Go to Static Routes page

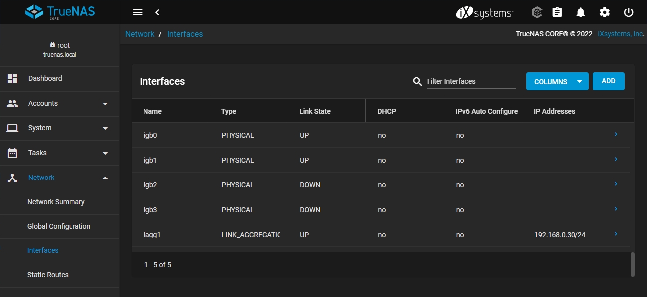pyautogui.click(x=48, y=275)
